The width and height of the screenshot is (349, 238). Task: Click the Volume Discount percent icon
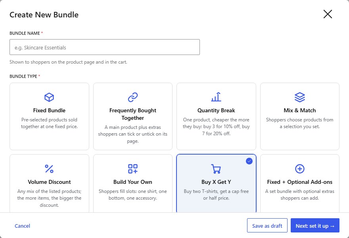tap(49, 169)
